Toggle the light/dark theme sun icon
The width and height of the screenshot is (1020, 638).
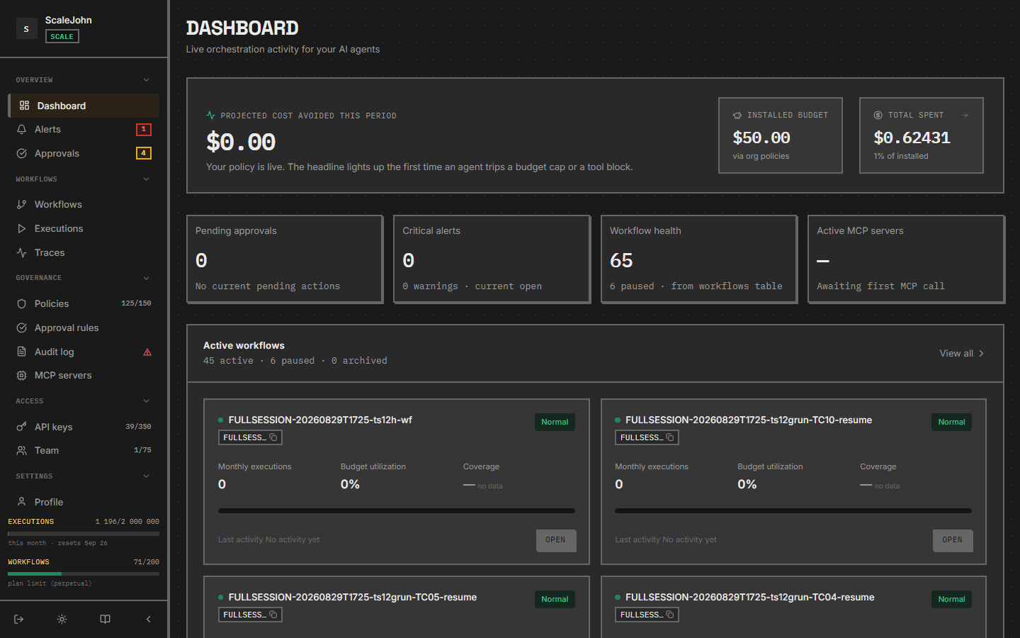(62, 619)
